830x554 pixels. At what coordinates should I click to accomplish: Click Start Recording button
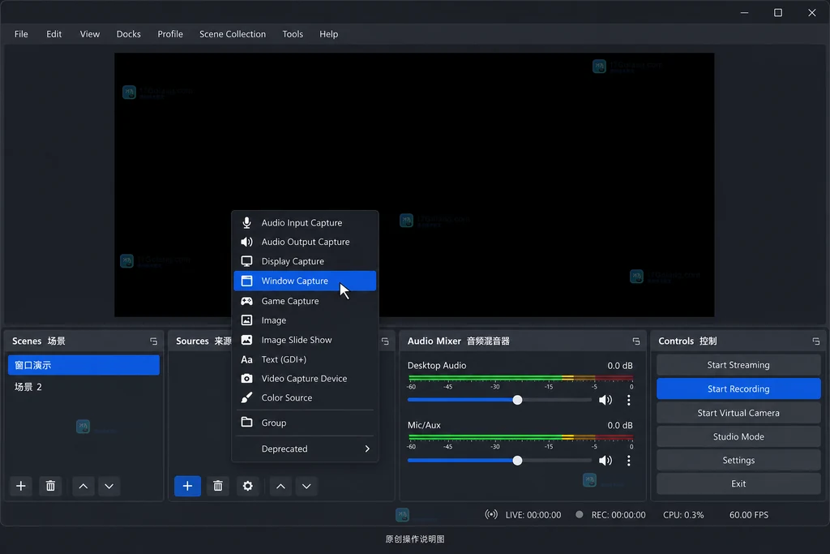pyautogui.click(x=738, y=389)
